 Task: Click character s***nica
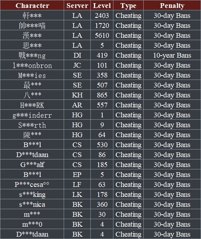tap(32, 204)
